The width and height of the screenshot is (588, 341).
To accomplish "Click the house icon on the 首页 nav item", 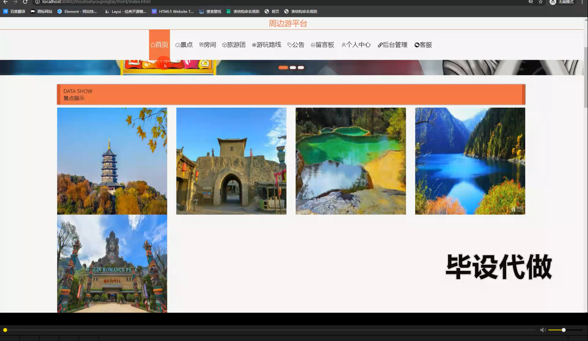I will [153, 45].
